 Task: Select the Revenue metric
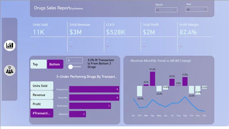point(42,95)
